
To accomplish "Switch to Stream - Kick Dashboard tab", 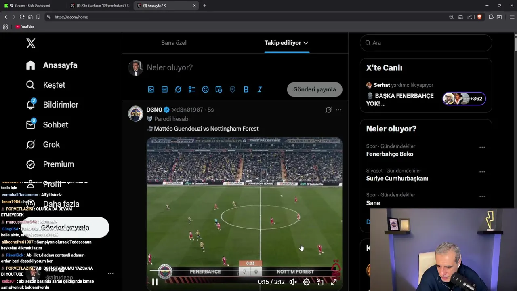I will (32, 6).
